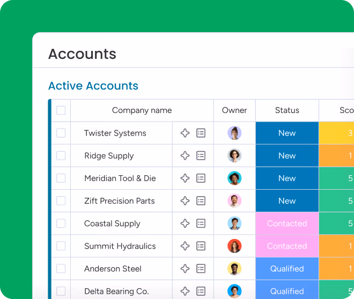Screen dimensions: 354x299
Task: Open the list icon in Ridge Supply row
Action: [x=201, y=155]
